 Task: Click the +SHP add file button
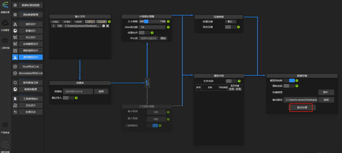point(78,22)
